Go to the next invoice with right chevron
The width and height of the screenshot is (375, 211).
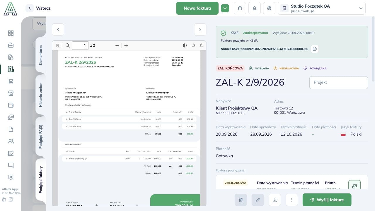tap(200, 30)
